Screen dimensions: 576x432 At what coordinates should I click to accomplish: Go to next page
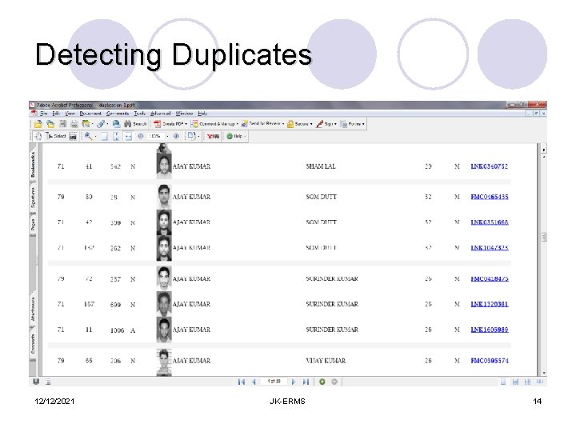tap(293, 382)
